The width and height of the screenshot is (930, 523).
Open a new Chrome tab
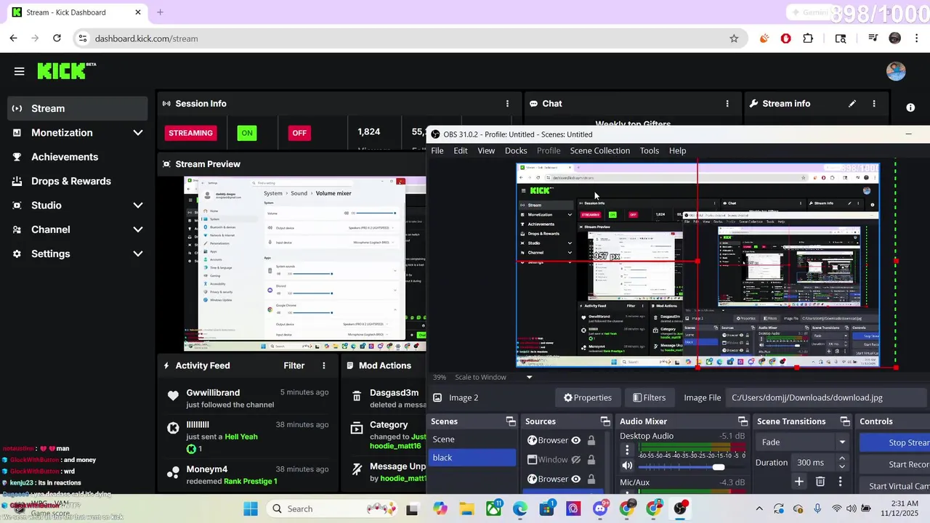coord(160,12)
